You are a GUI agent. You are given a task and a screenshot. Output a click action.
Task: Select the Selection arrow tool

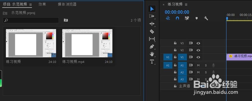point(152,9)
